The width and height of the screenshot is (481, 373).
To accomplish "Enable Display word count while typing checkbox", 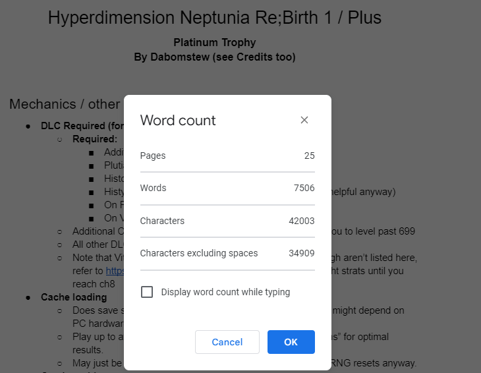I will coord(147,292).
